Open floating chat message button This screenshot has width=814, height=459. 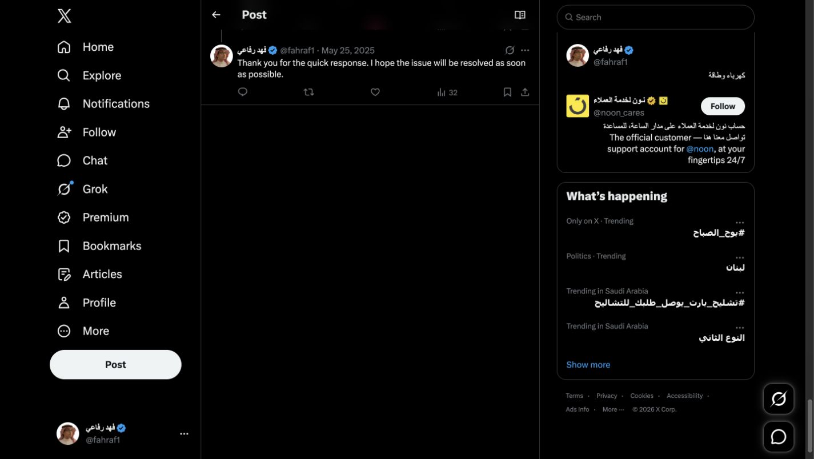(x=779, y=437)
